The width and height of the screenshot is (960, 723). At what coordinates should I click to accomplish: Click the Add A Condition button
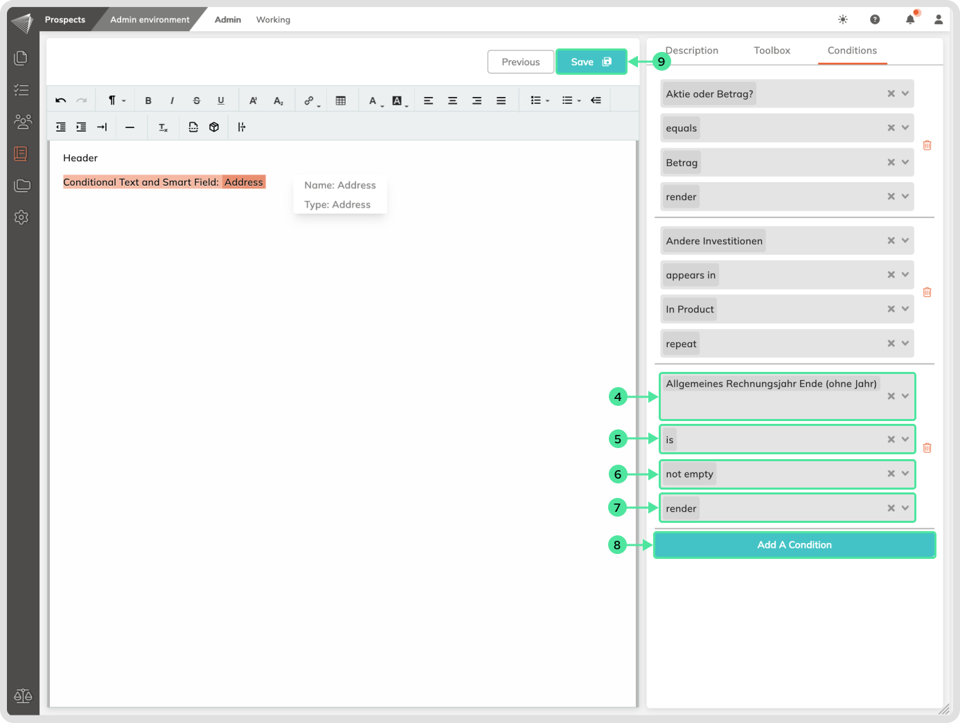(x=794, y=545)
